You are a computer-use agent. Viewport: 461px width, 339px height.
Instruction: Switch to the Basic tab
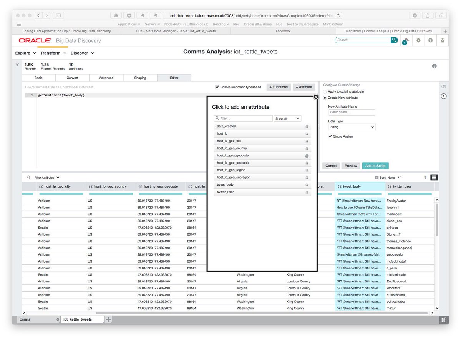point(38,78)
